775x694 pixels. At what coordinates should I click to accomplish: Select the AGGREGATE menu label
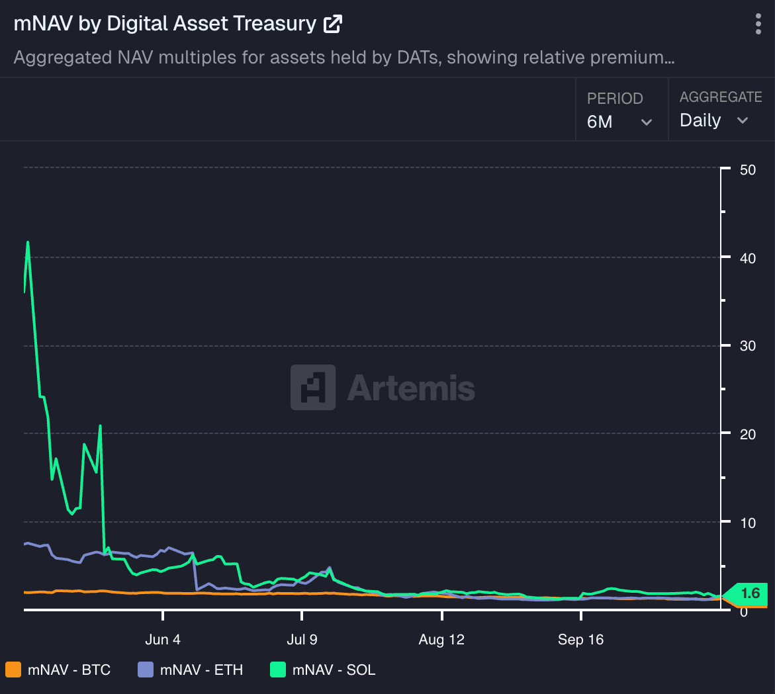pos(721,97)
